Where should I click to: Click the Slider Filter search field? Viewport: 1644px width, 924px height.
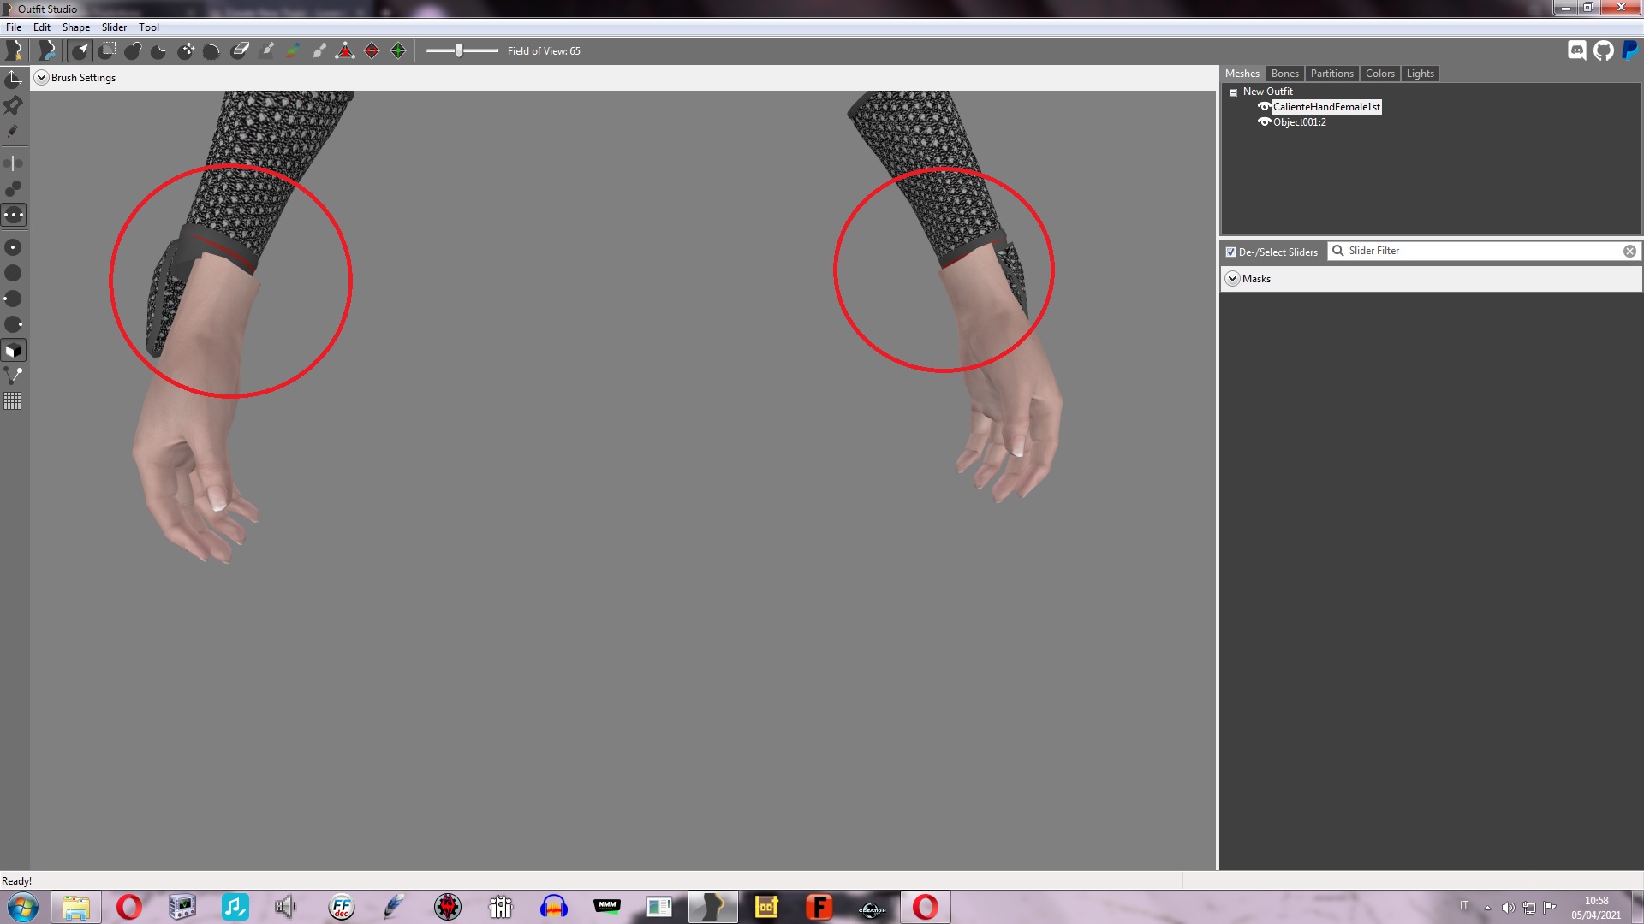(x=1484, y=251)
